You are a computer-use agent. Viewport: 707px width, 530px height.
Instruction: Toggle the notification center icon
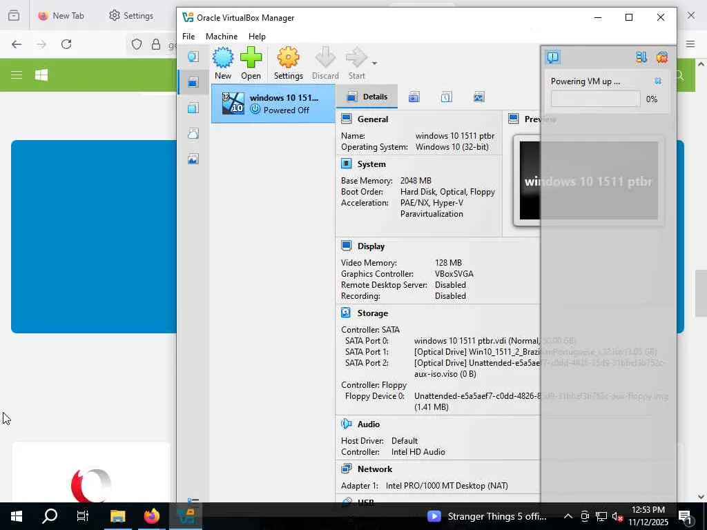click(x=553, y=57)
